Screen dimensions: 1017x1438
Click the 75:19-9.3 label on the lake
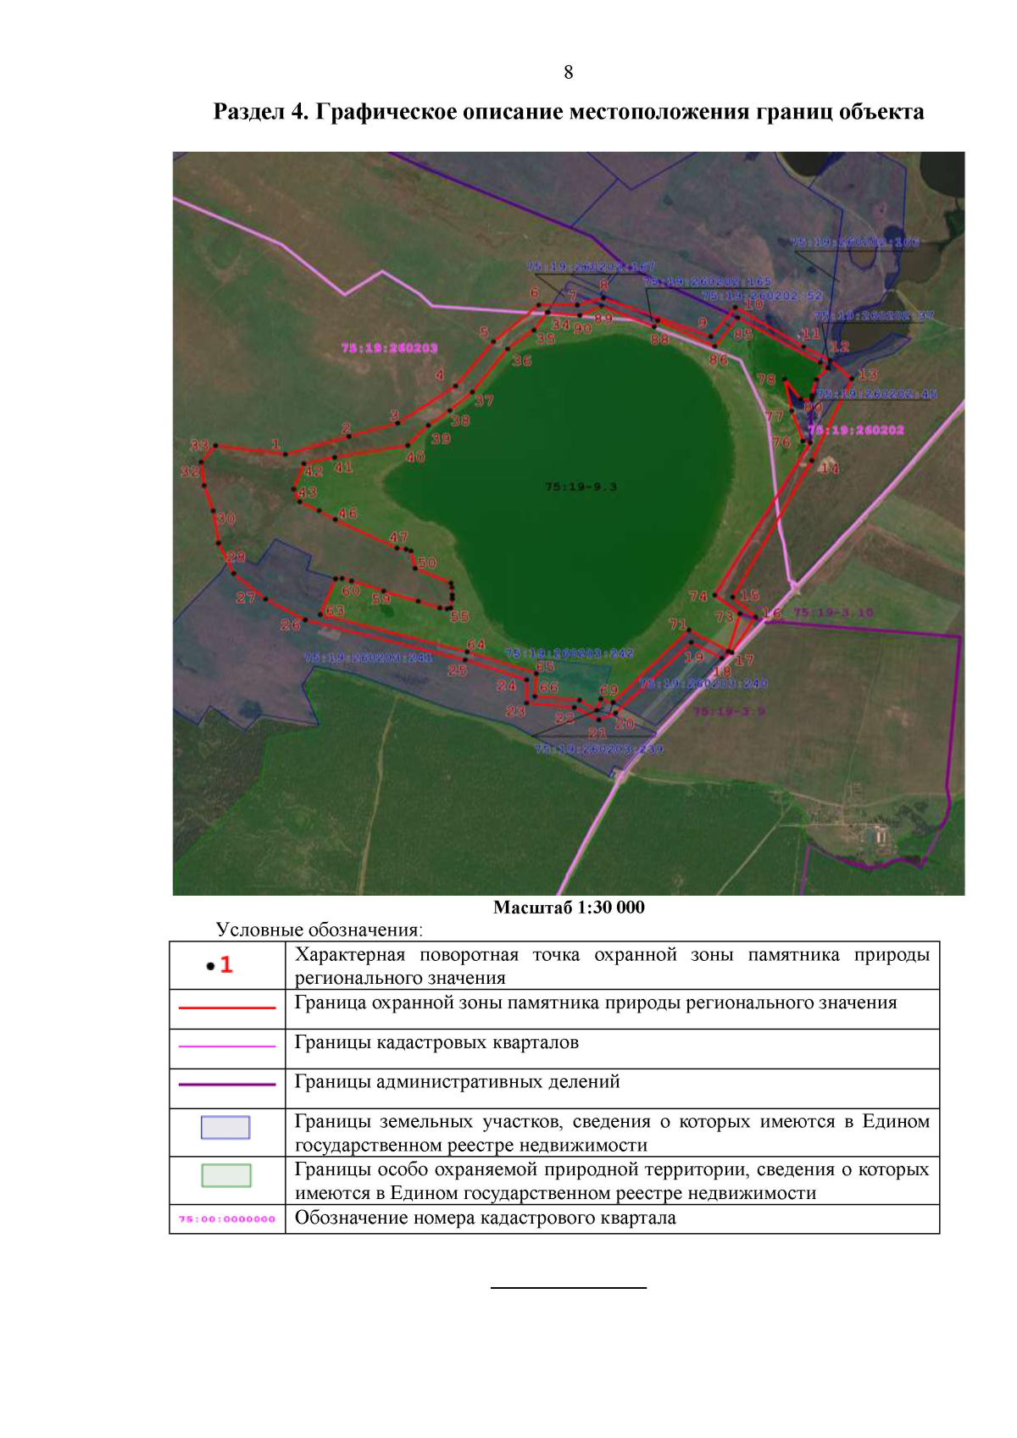(x=581, y=486)
